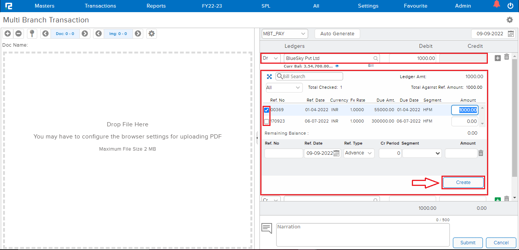519x250 pixels.
Task: Open the Reports menu
Action: point(156,6)
